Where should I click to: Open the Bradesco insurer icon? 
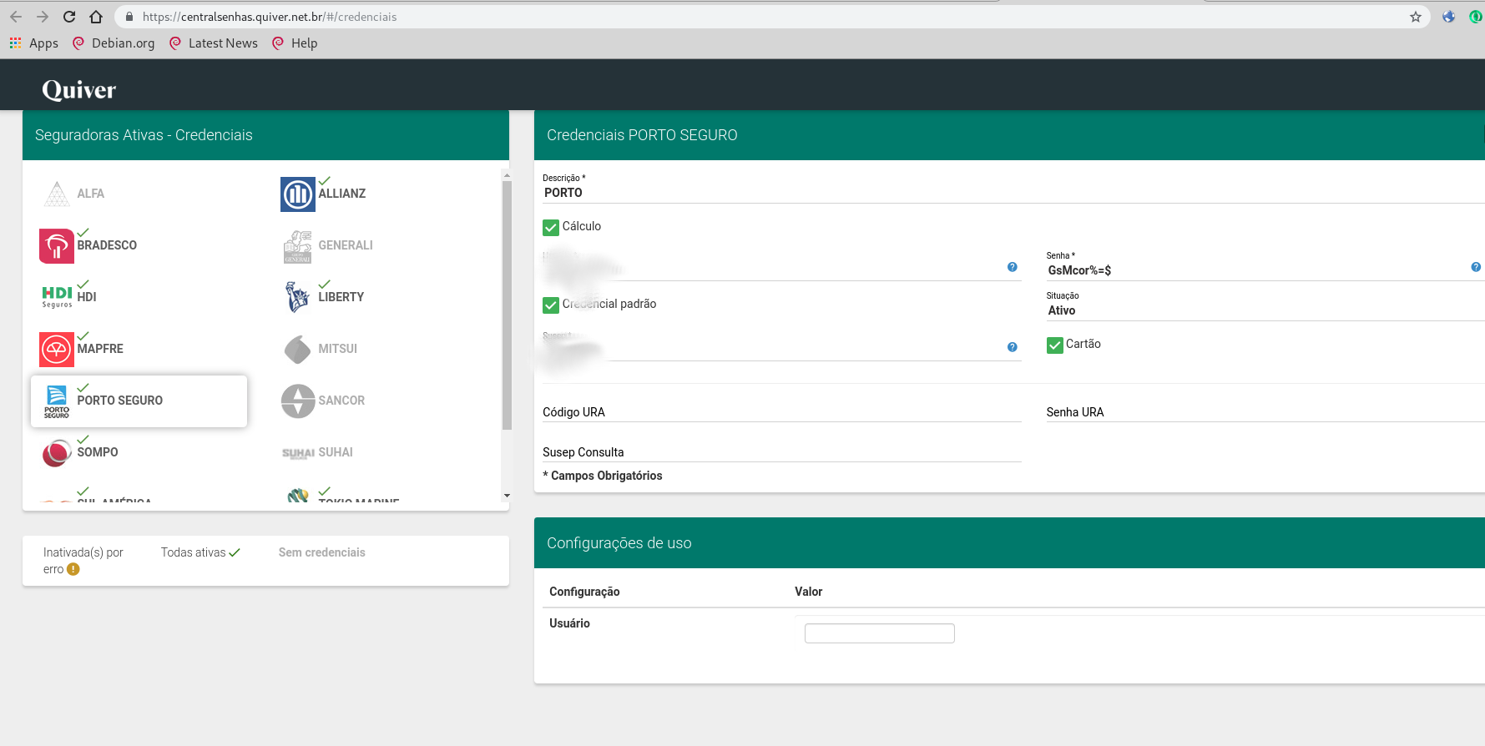pos(57,246)
